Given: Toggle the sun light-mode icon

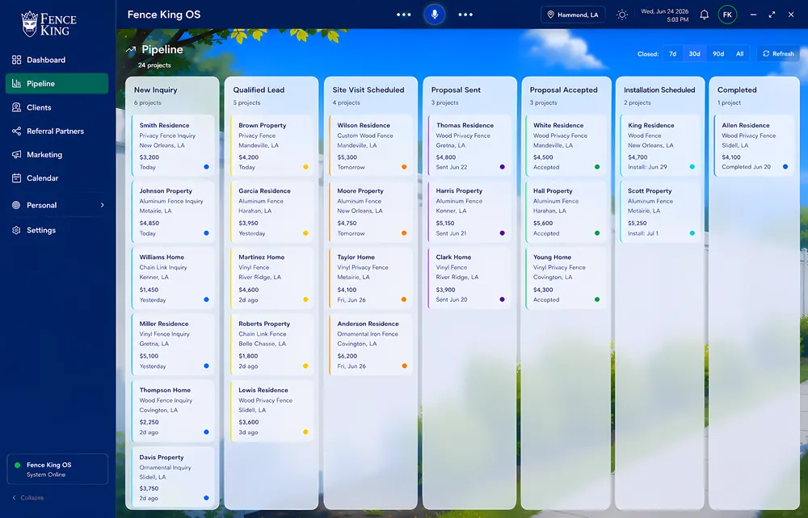Looking at the screenshot, I should 622,15.
